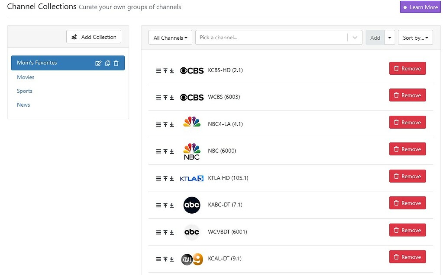Send WCBS (6003) to bottom of list
The height and width of the screenshot is (275, 443).
(x=172, y=97)
